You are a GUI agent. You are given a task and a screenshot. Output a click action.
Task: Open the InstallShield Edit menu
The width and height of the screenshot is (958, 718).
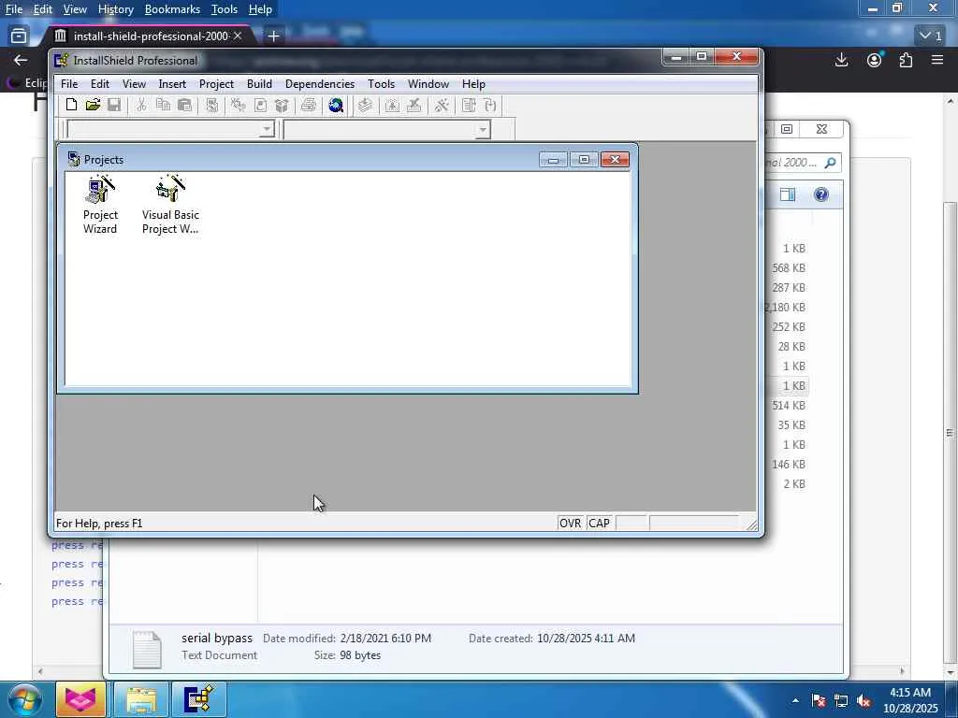pyautogui.click(x=99, y=83)
